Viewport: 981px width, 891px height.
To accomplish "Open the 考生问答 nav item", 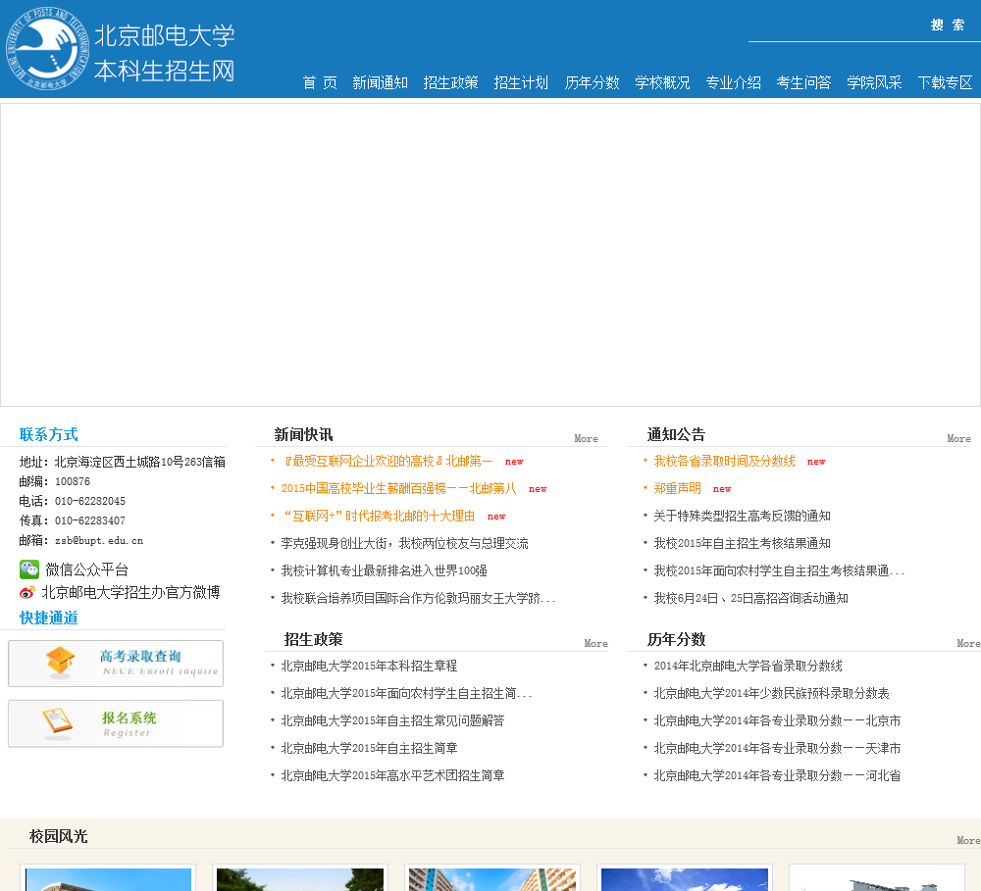I will click(804, 82).
